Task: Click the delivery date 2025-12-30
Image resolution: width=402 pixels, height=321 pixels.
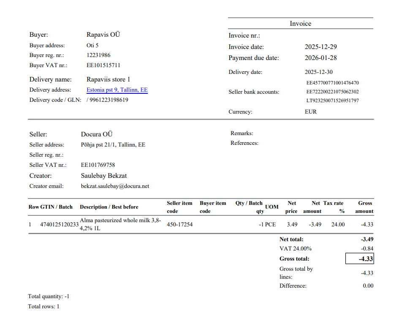Action: coord(318,72)
